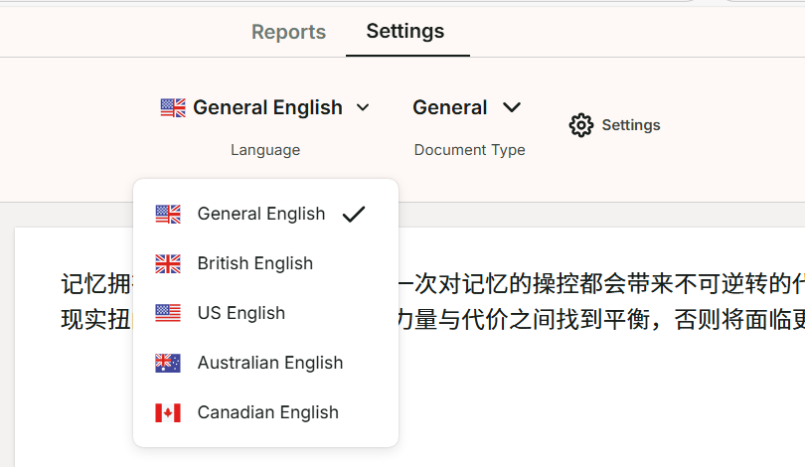Collapse the Language dropdown using its chevron
The image size is (805, 467).
363,107
